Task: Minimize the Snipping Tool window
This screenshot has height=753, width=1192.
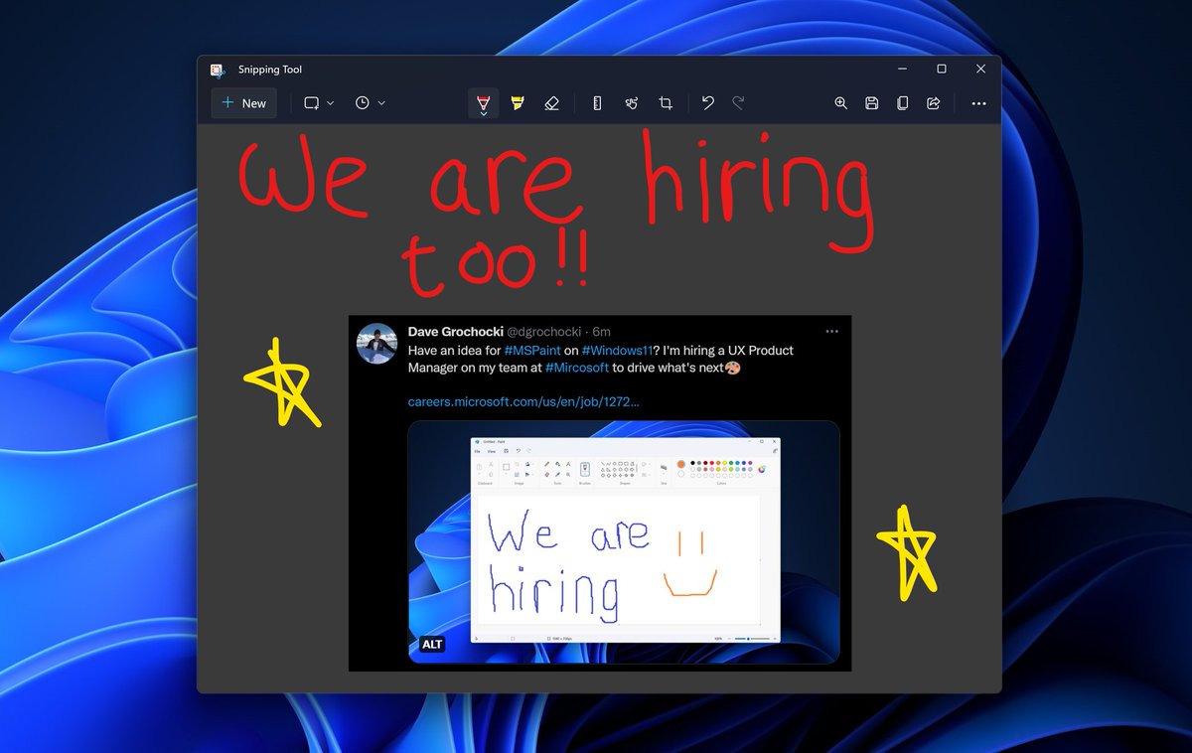Action: [902, 69]
